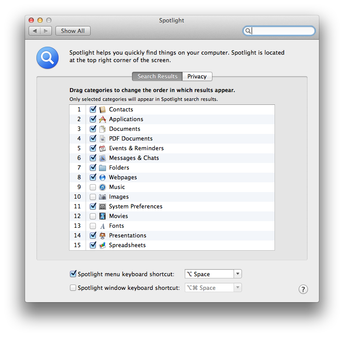This screenshot has height=337, width=344.
Task: Click the large Spotlight magnifier icon
Action: (48, 58)
